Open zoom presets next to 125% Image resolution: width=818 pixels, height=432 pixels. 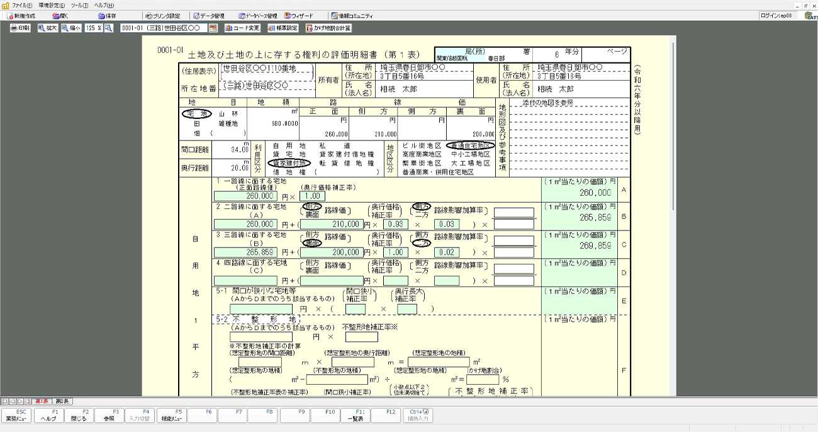coord(108,28)
